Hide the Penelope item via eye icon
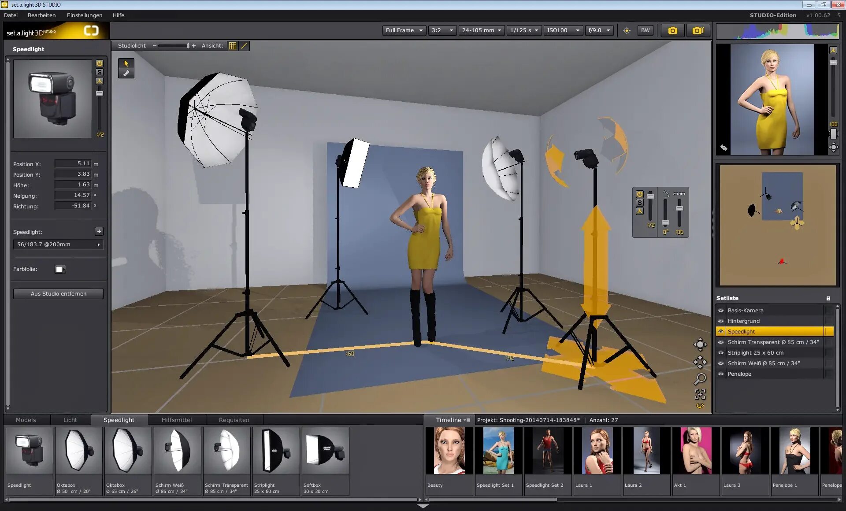This screenshot has height=511, width=846. tap(721, 374)
